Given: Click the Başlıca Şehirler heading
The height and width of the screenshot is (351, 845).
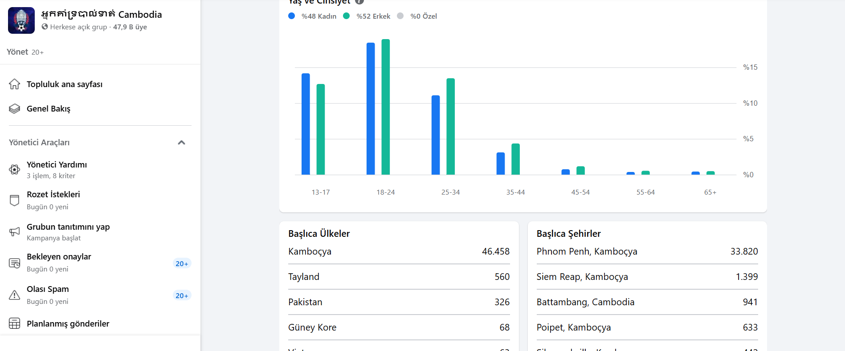Looking at the screenshot, I should [x=569, y=234].
